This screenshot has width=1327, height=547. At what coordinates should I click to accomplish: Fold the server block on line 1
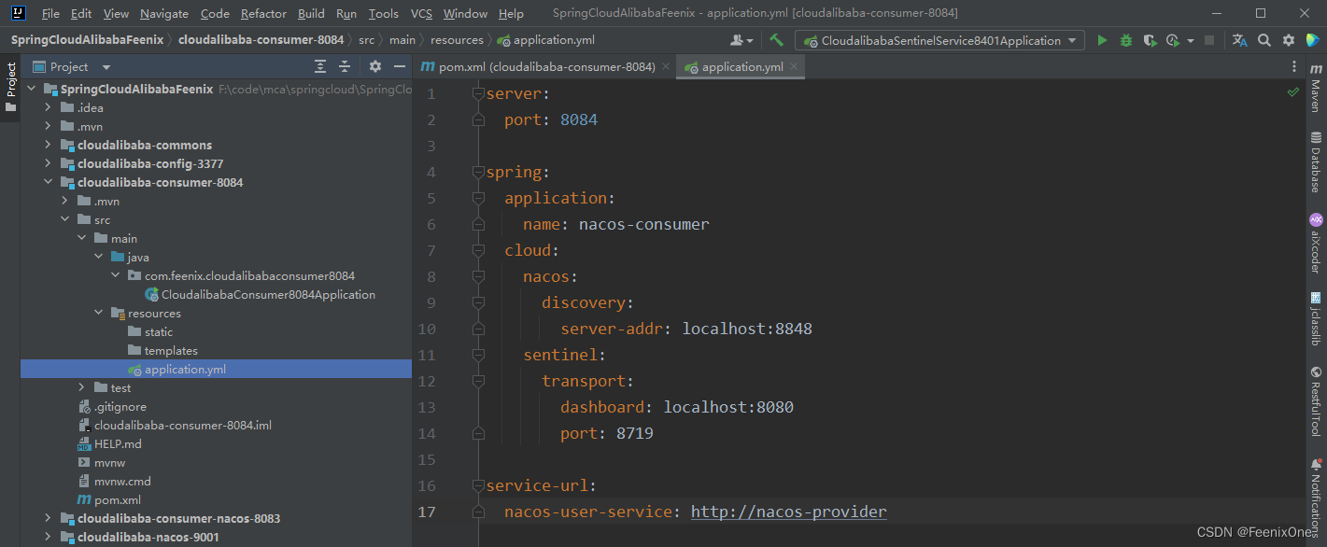tap(478, 93)
